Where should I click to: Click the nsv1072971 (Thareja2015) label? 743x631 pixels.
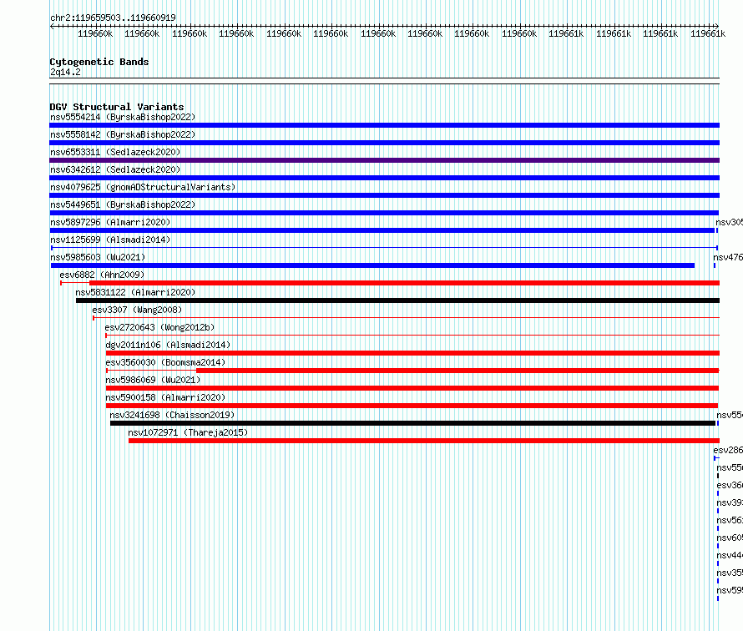(188, 432)
